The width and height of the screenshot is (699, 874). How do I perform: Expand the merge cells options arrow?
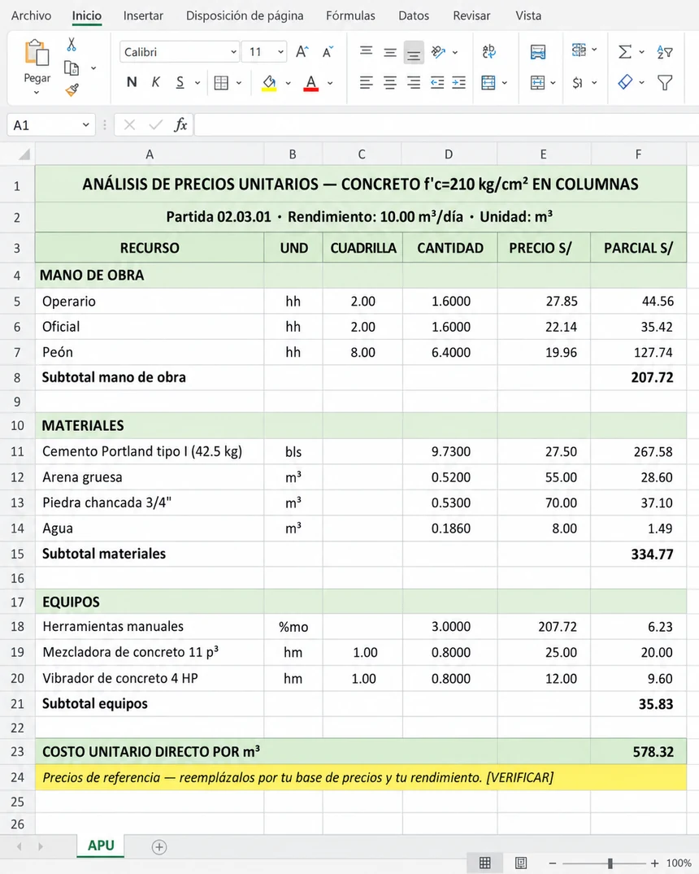pos(505,83)
